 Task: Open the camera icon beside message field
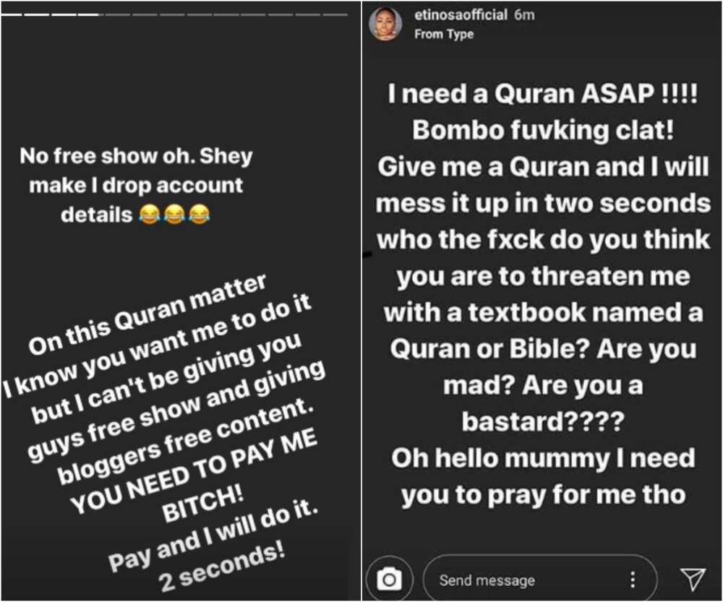[389, 580]
